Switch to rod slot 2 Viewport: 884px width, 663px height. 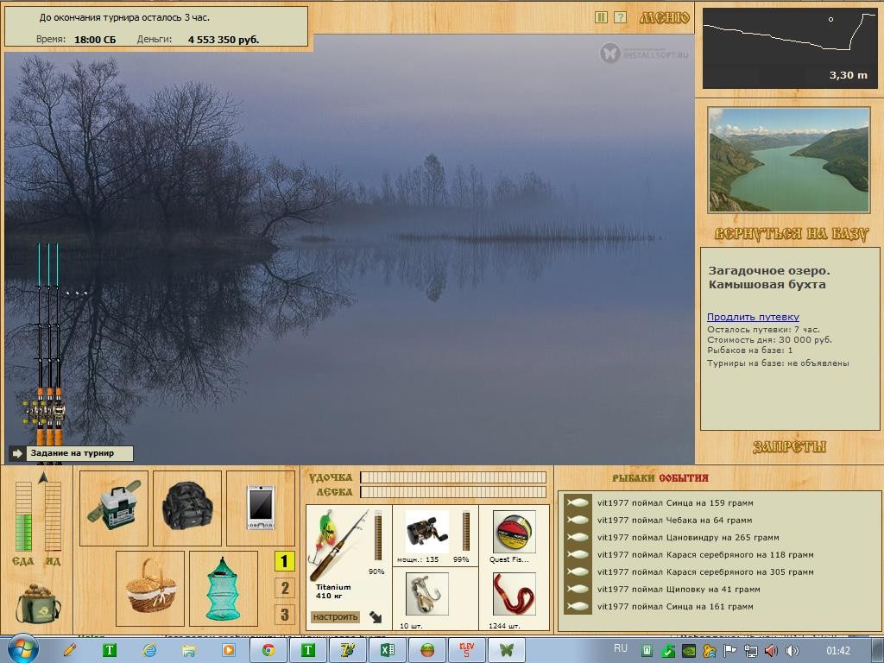[x=284, y=589]
